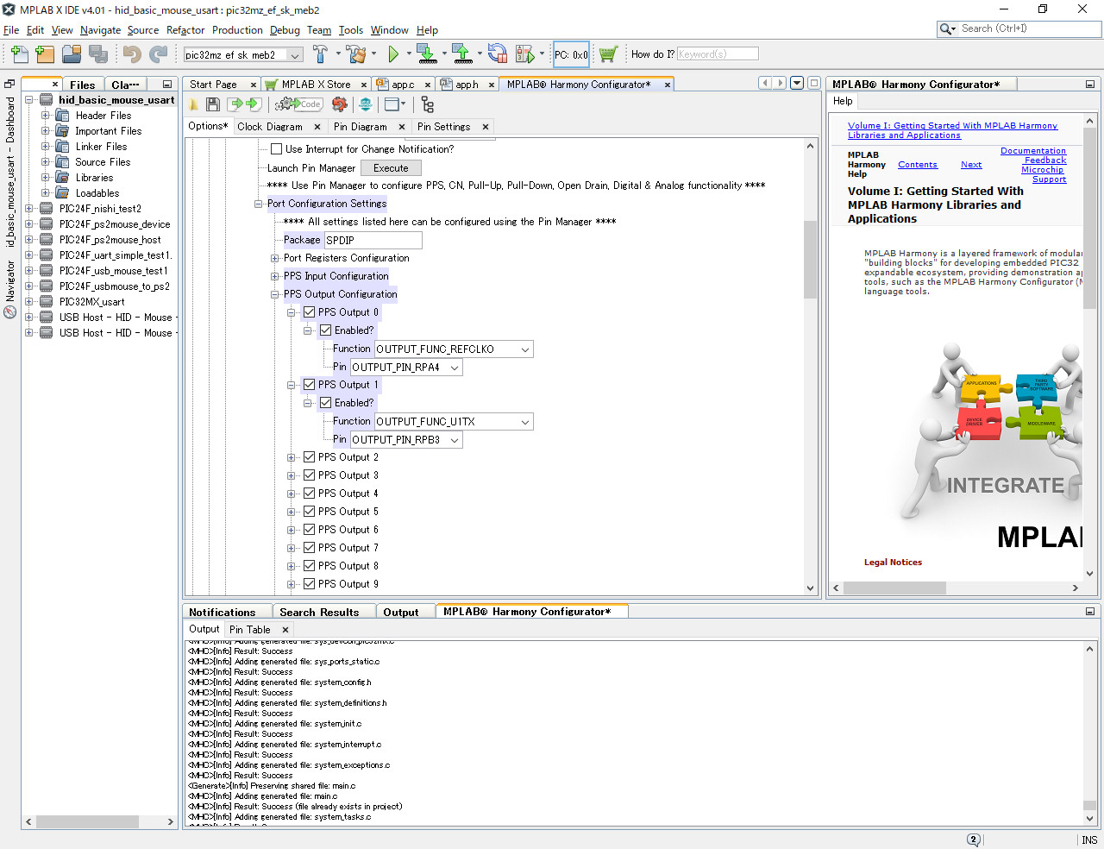
Task: Switch to the Pin Table tab
Action: pyautogui.click(x=249, y=630)
